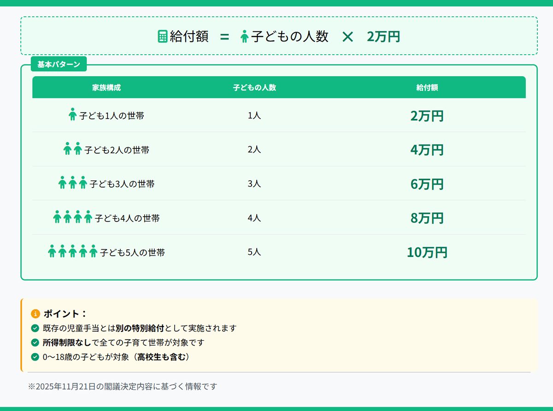Click the three-children icons in 3人 row
The image size is (553, 411).
(73, 183)
